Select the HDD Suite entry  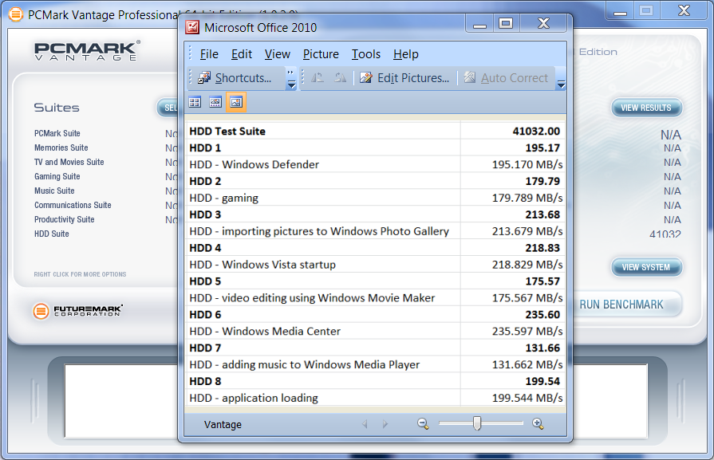click(x=52, y=234)
